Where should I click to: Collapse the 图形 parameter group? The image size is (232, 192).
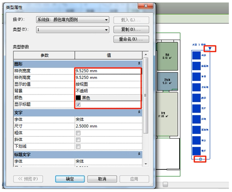click(x=139, y=63)
